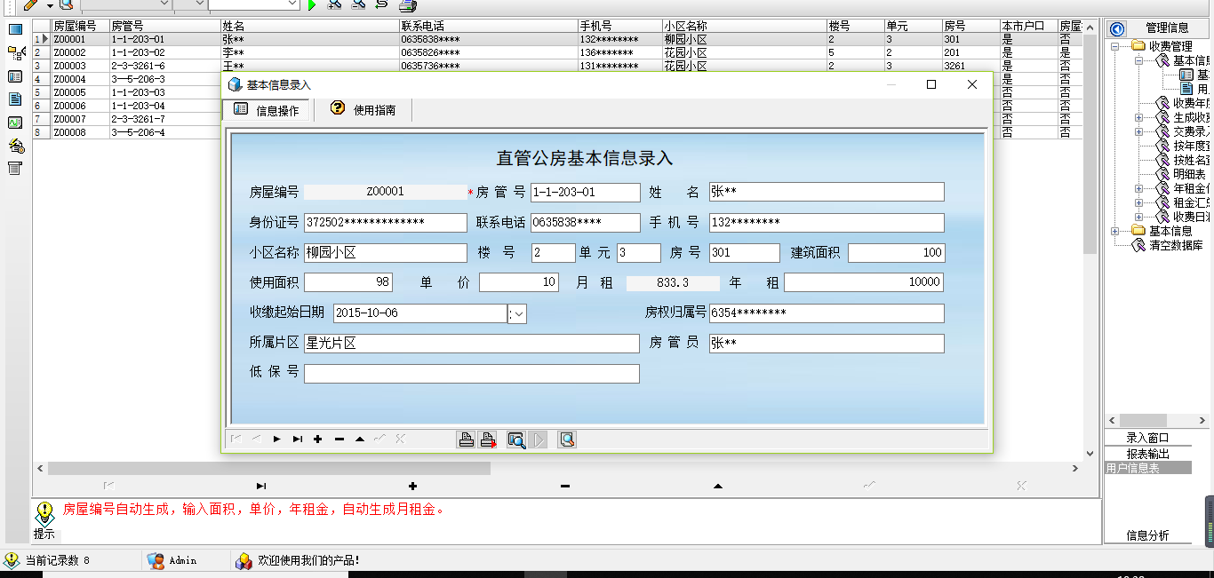Open the 录入窗口 panel tab
The width and height of the screenshot is (1214, 578).
pos(1147,438)
